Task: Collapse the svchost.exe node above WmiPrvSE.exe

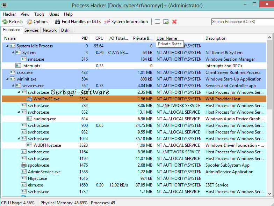Action: pos(19,92)
